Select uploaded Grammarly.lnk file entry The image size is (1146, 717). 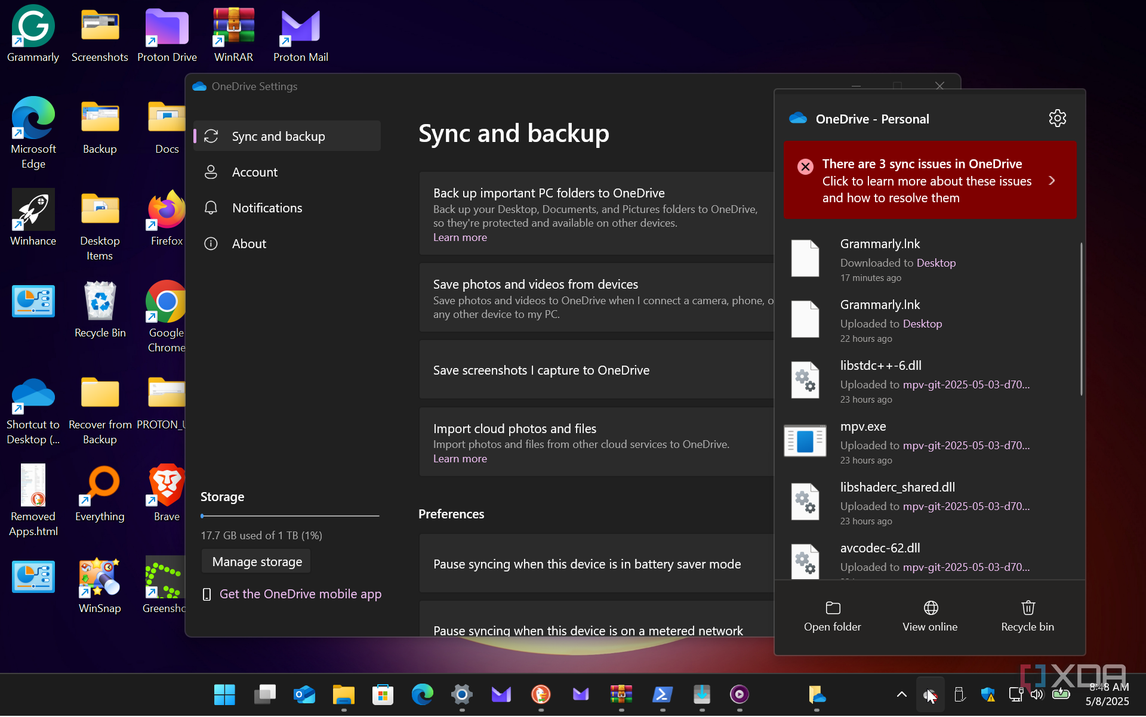pyautogui.click(x=929, y=320)
